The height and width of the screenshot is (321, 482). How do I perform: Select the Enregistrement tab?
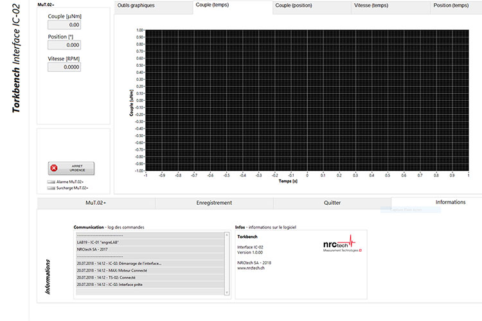tap(214, 203)
